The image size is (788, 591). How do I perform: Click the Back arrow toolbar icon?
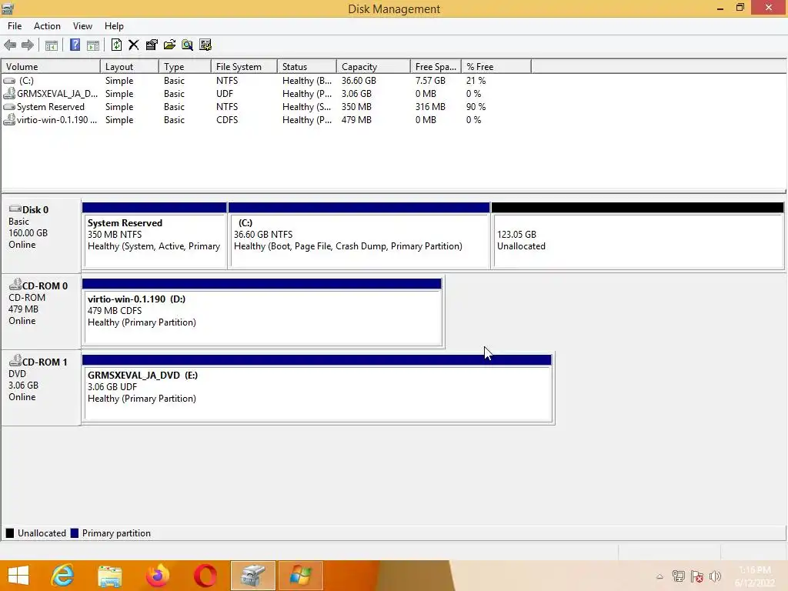coord(10,45)
